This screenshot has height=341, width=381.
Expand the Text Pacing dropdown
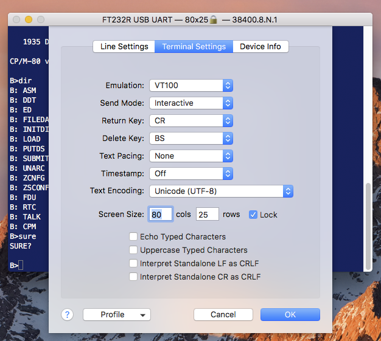point(191,156)
